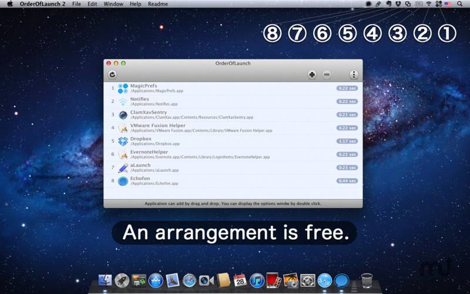Open Address Book in the Dock
Screen dimensions: 470x294
[x=223, y=280]
